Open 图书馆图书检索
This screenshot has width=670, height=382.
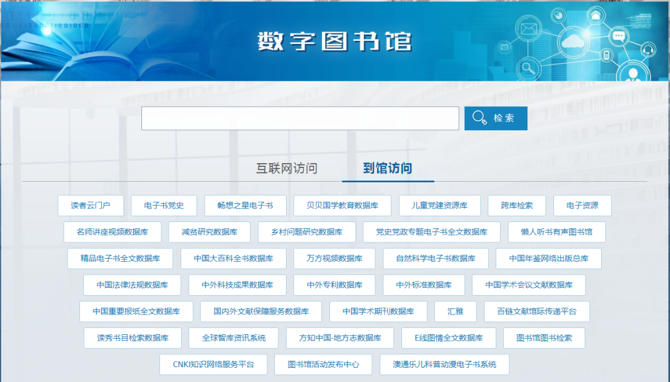544,338
